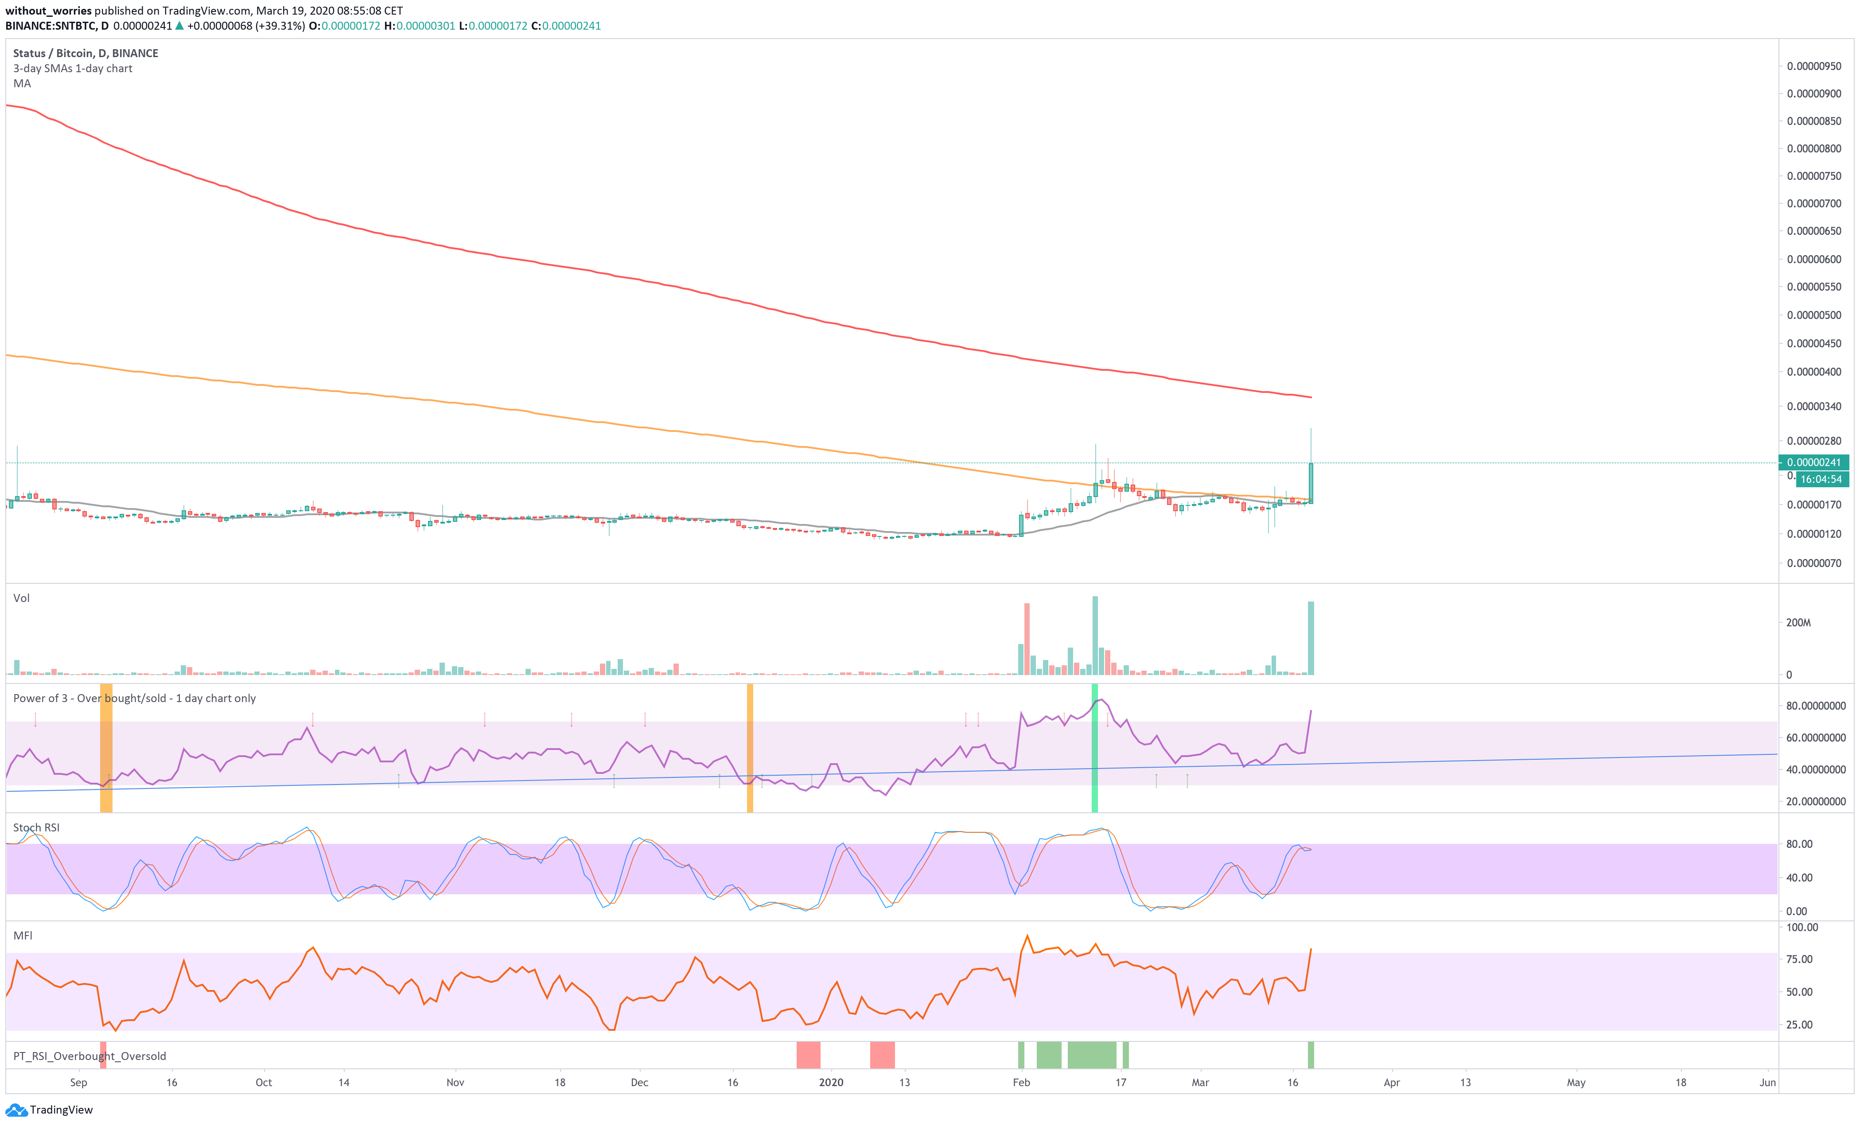Click the large green candle at the chart's right end
The width and height of the screenshot is (1860, 1126).
[x=1311, y=483]
